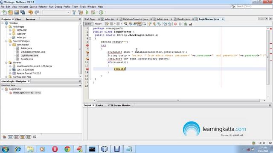Click the Toggle Bookmark editor icon
Image resolution: width=273 pixels, height=153 pixels.
coord(159,24)
